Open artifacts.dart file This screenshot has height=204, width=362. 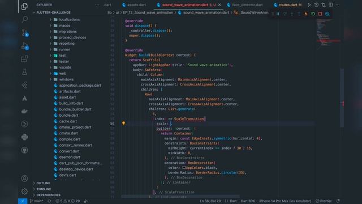click(70, 91)
